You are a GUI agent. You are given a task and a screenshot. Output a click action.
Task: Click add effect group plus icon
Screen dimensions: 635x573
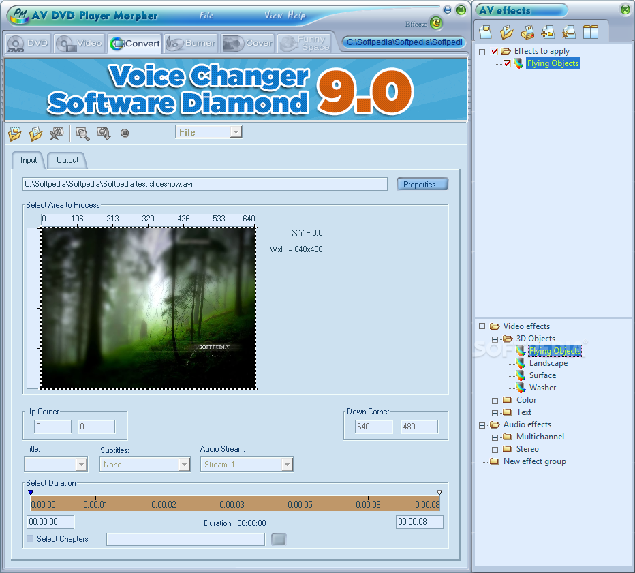[548, 32]
